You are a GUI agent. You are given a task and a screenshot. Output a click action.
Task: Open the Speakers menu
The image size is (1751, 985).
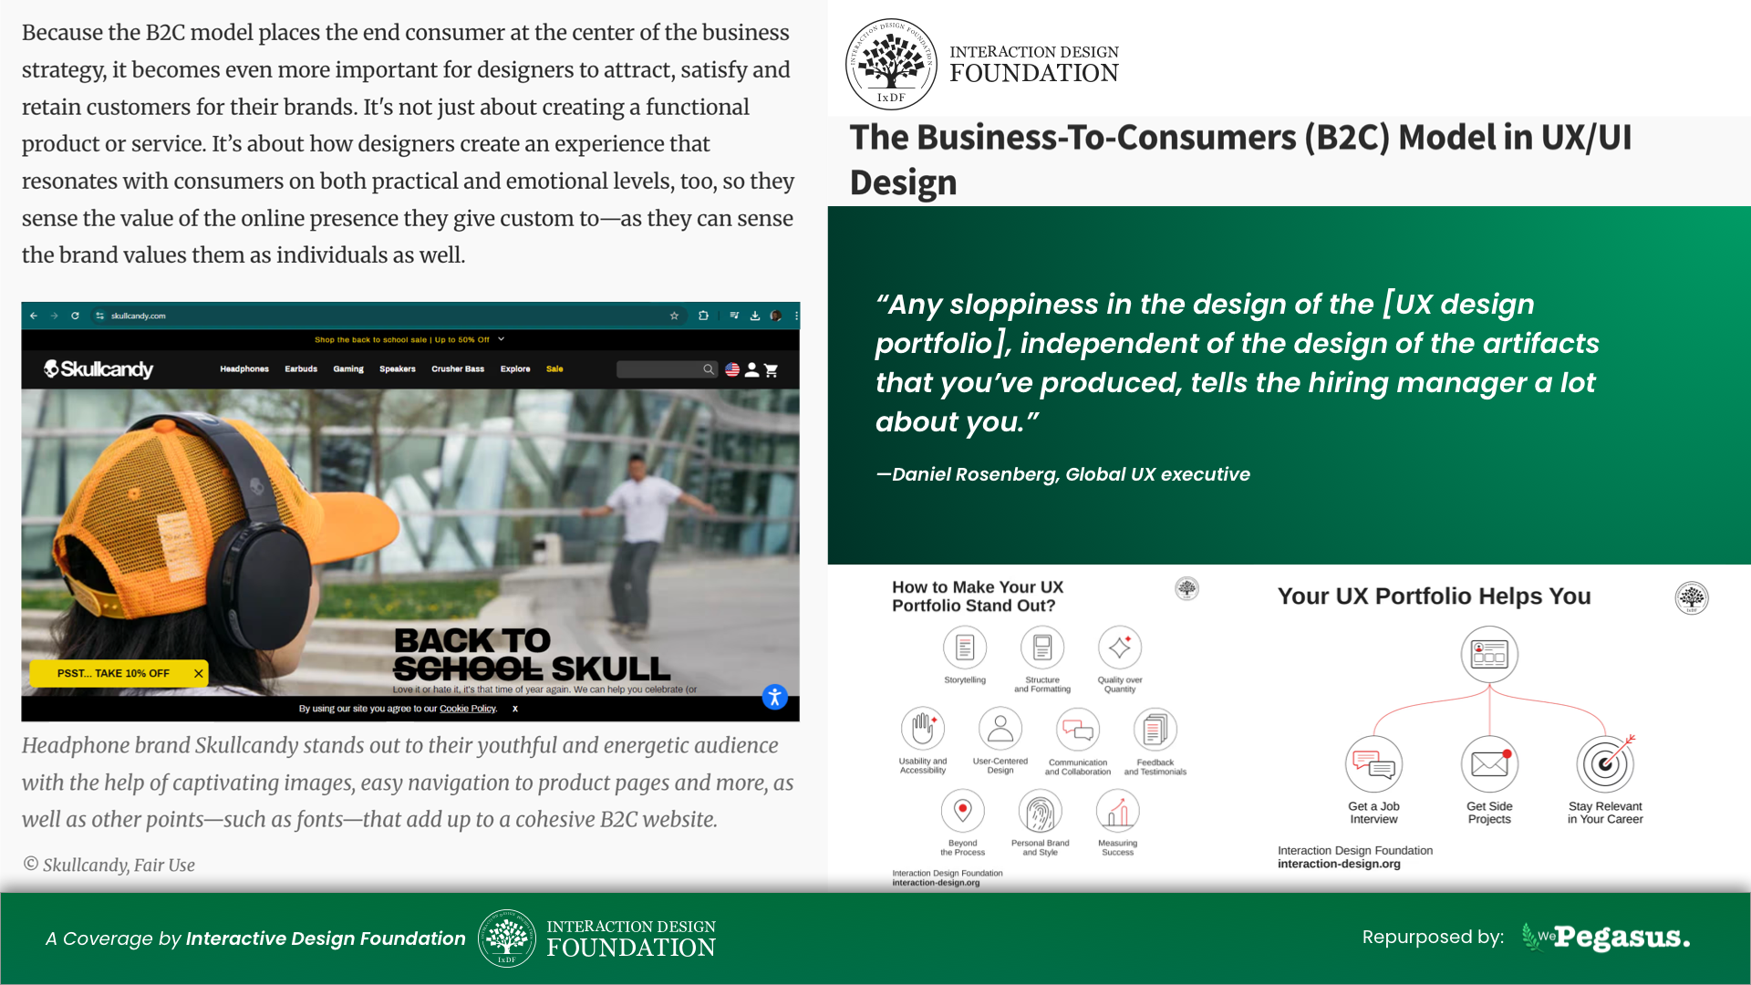pos(398,369)
